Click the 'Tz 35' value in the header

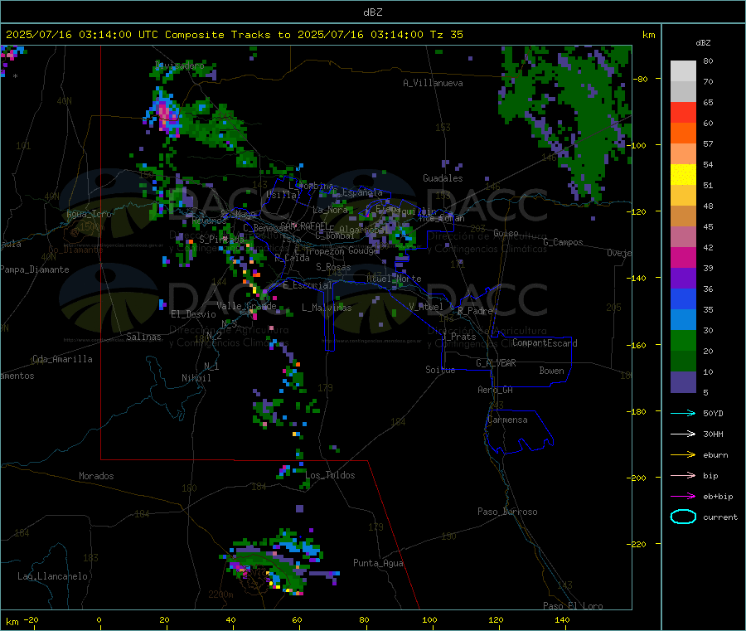point(446,35)
